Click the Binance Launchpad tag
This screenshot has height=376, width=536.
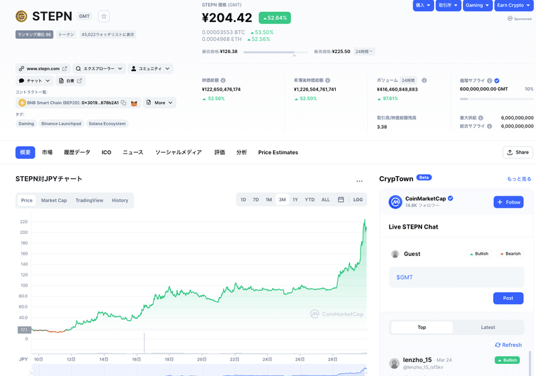coord(61,124)
